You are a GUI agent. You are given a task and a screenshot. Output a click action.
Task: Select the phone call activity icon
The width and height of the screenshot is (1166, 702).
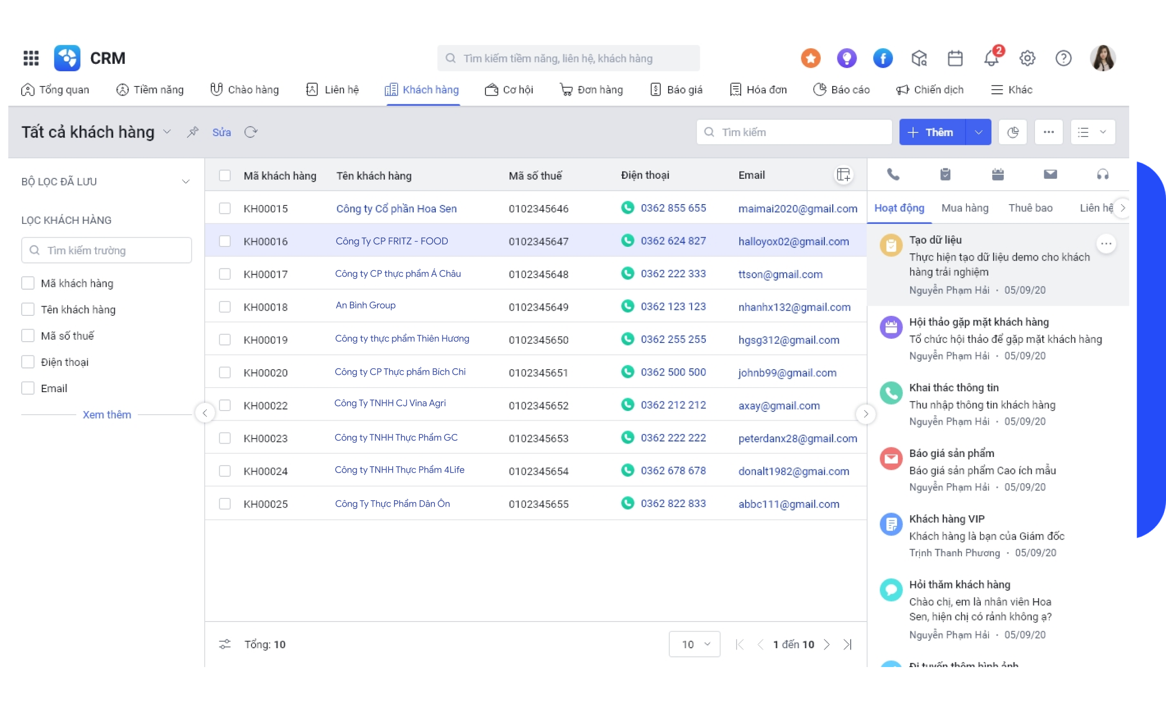893,174
